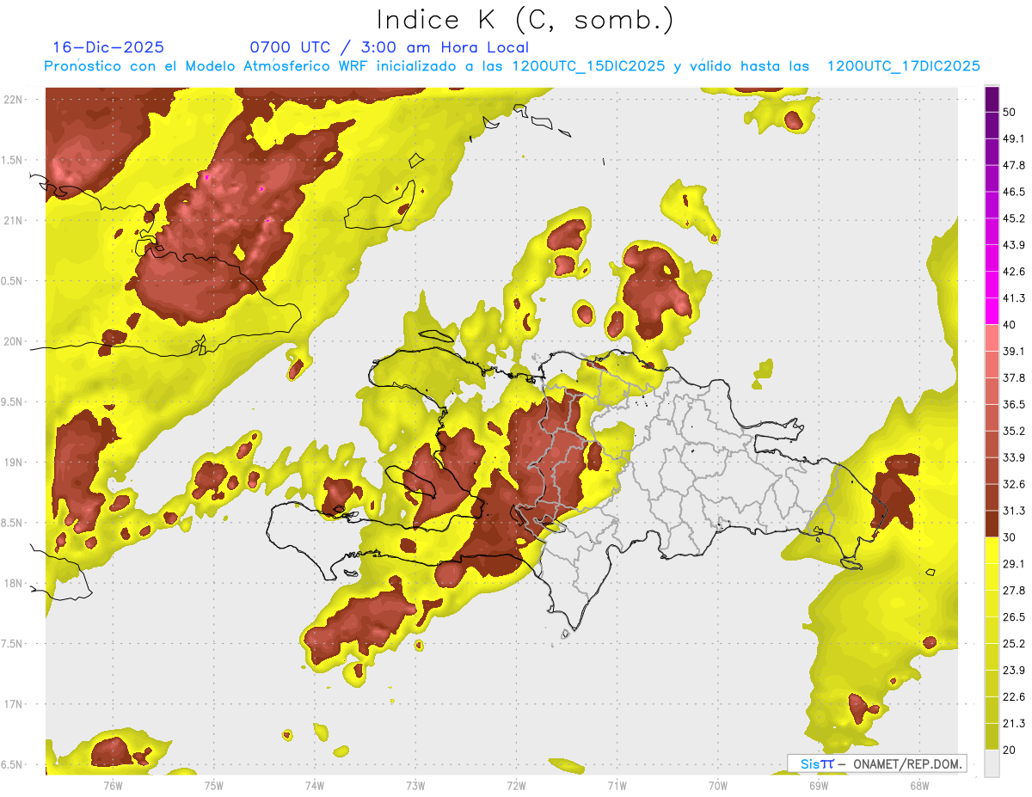Click the legend value "40"
Viewport: 1032px width, 797px height.
(x=1010, y=325)
